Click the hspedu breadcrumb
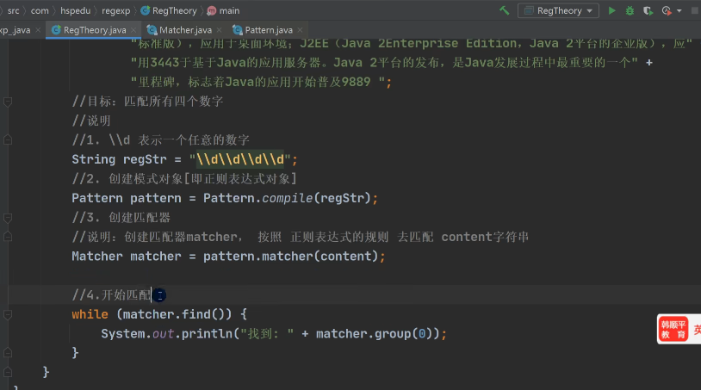The width and height of the screenshot is (701, 390). pyautogui.click(x=75, y=10)
